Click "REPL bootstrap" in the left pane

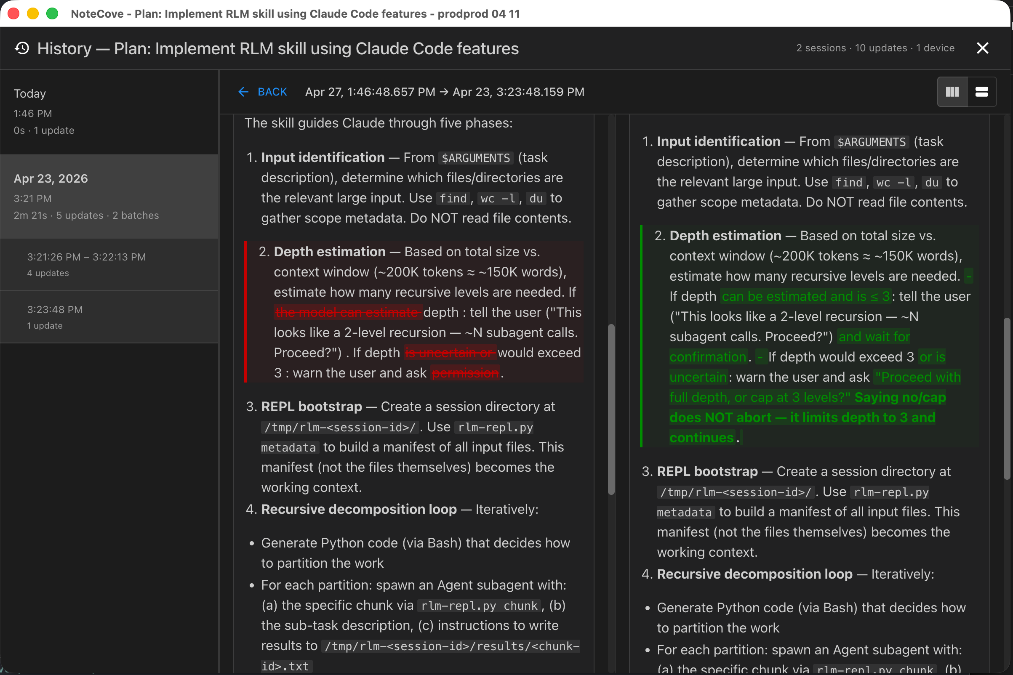pyautogui.click(x=312, y=407)
